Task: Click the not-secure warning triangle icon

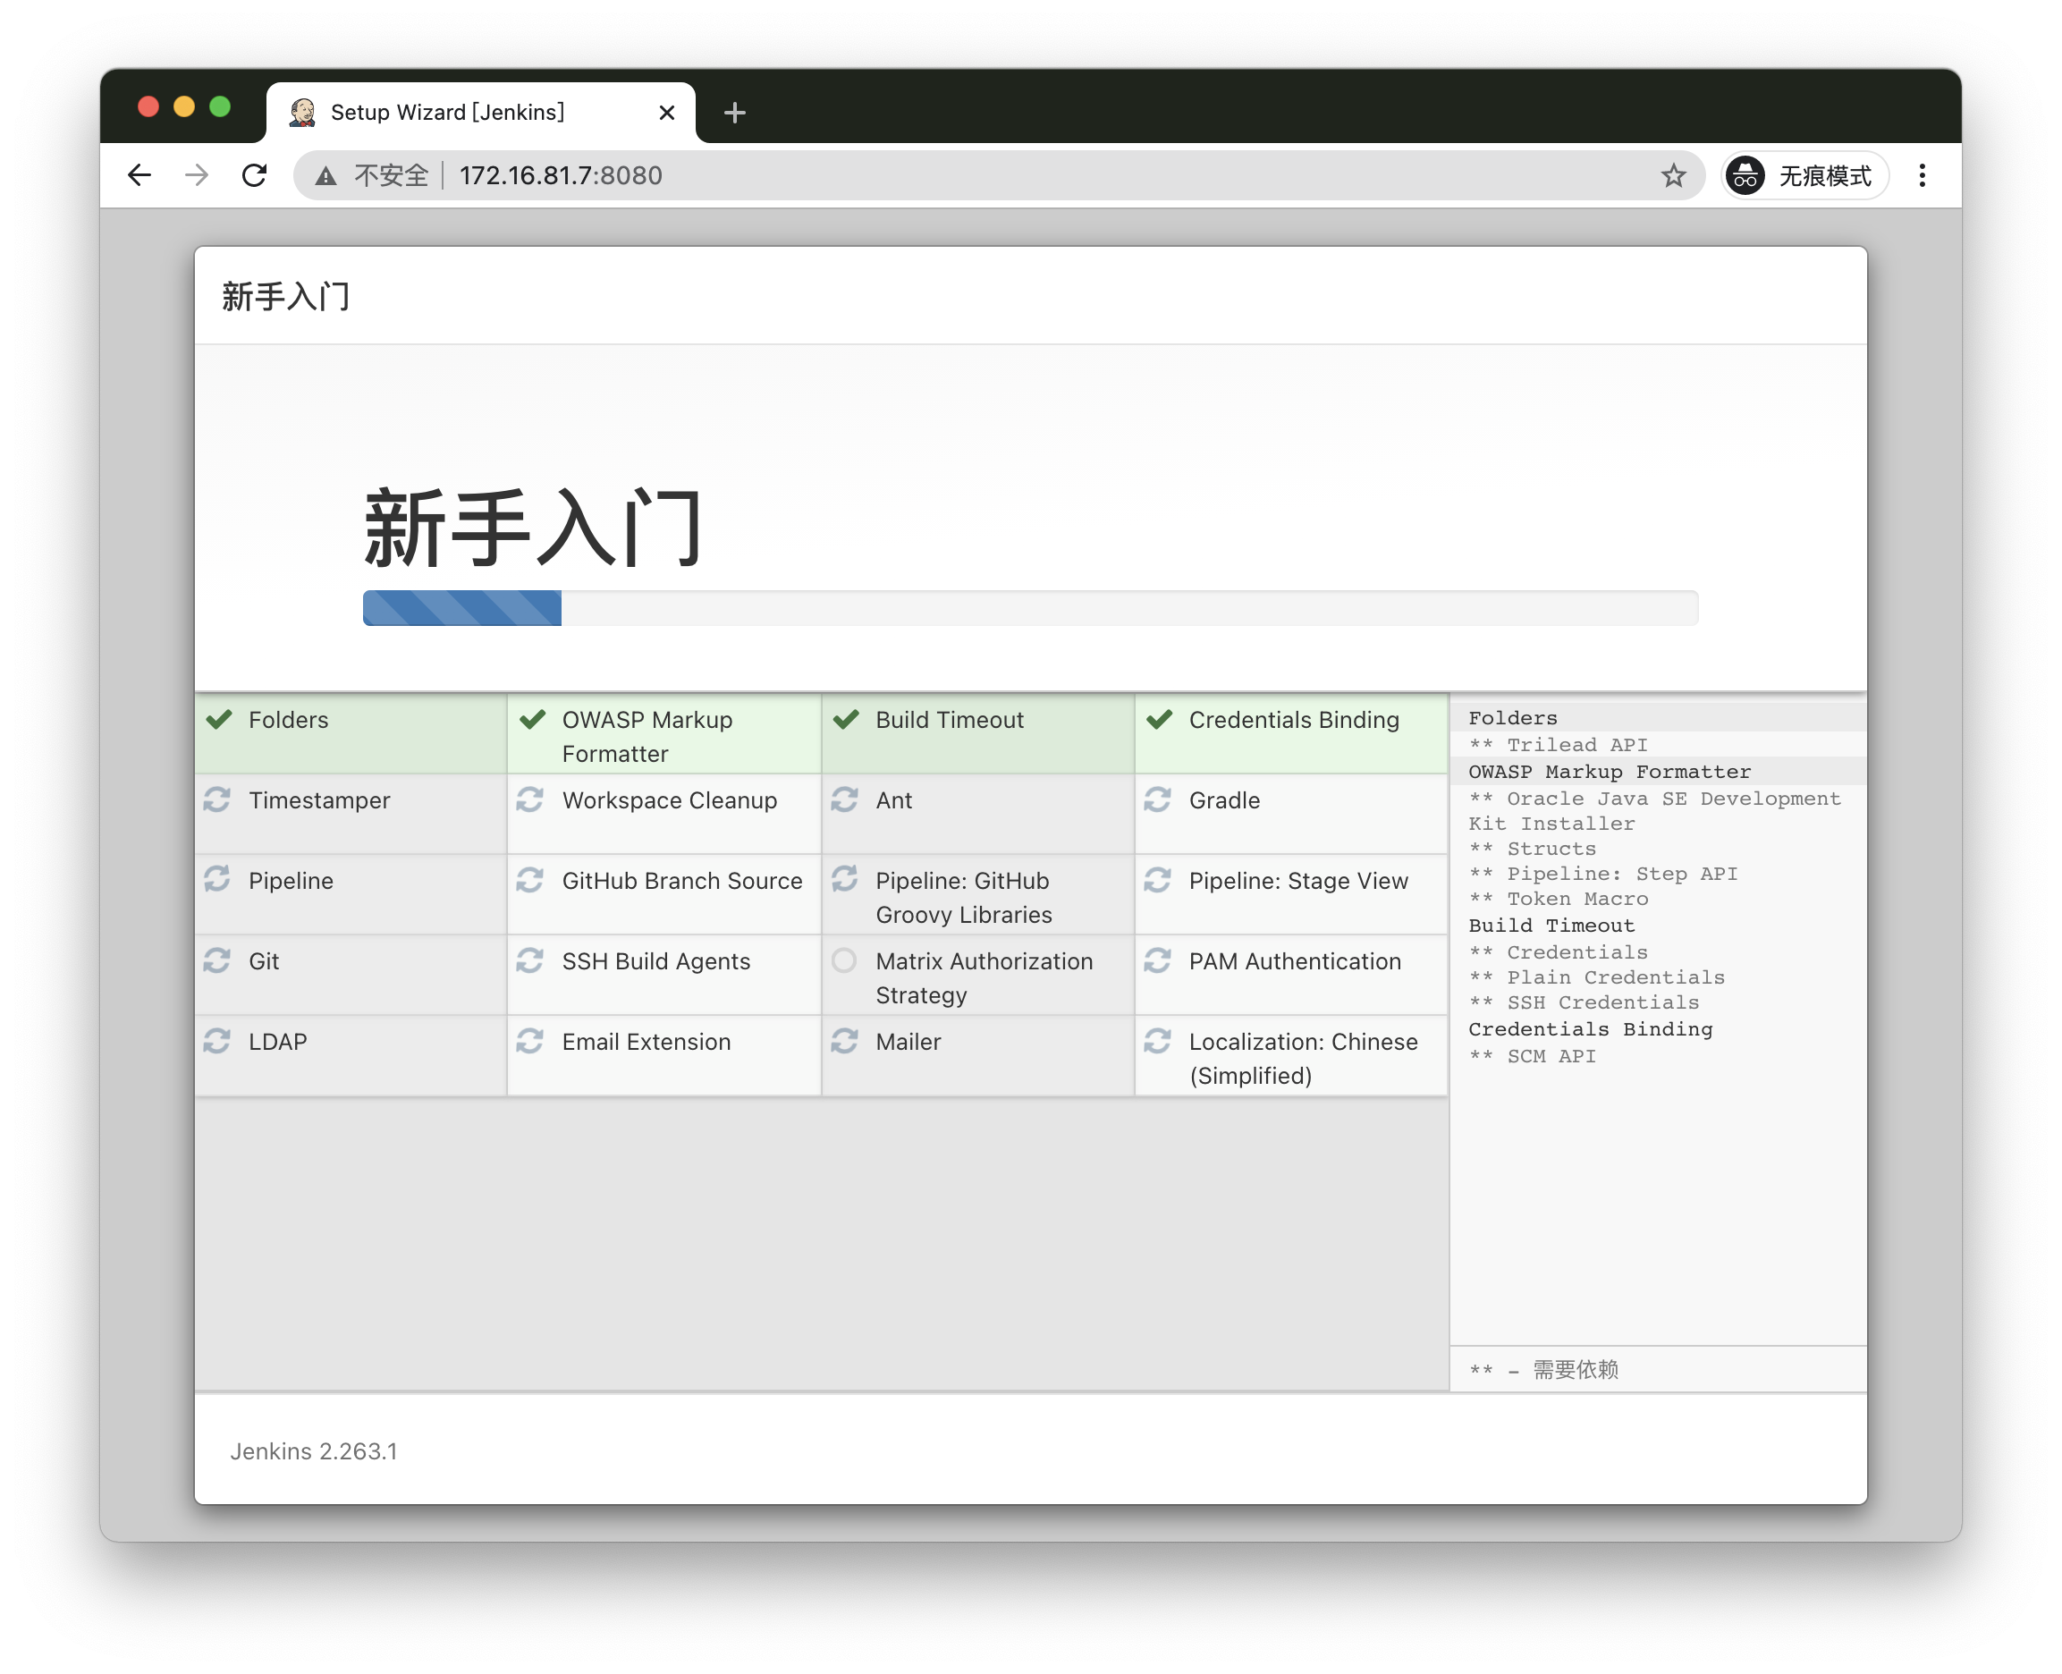Action: pos(325,175)
